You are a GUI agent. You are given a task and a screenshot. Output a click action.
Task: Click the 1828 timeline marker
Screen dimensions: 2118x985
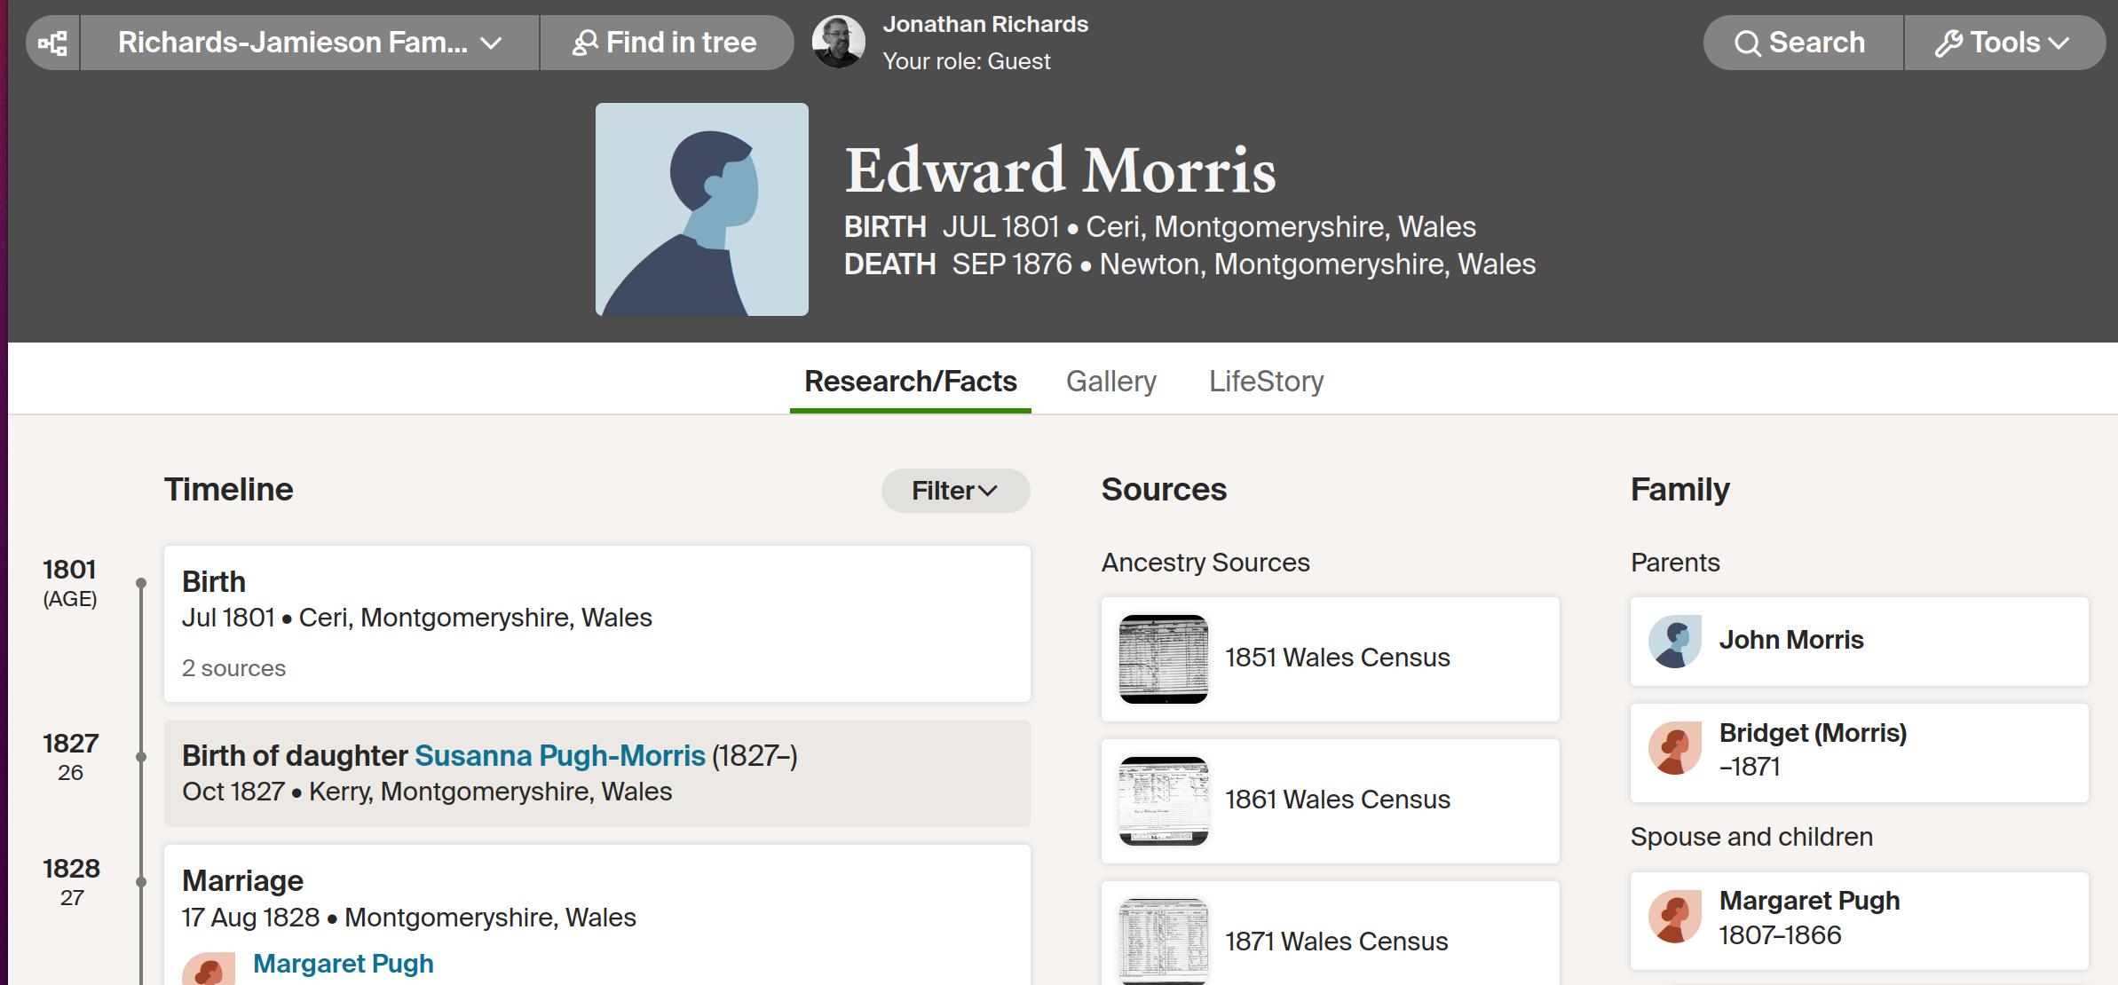coord(140,882)
